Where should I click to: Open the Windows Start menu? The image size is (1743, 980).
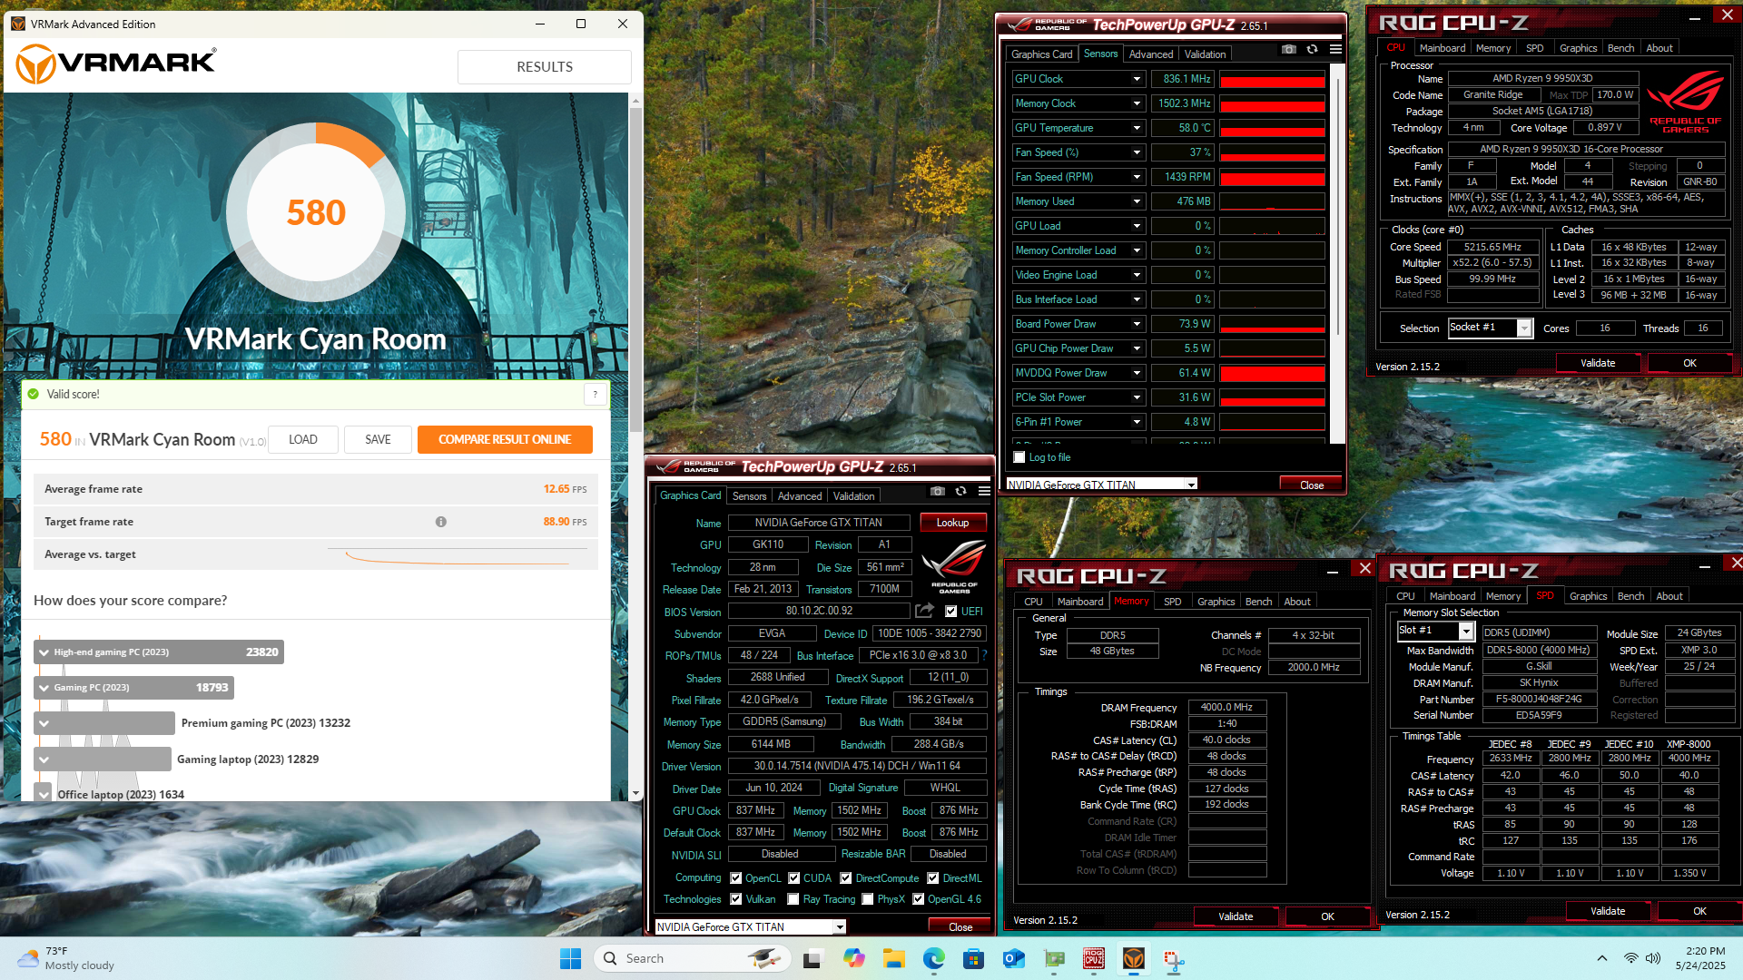click(x=570, y=958)
